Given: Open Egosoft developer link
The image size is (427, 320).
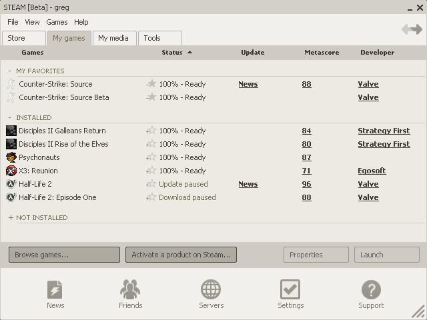Looking at the screenshot, I should point(372,171).
